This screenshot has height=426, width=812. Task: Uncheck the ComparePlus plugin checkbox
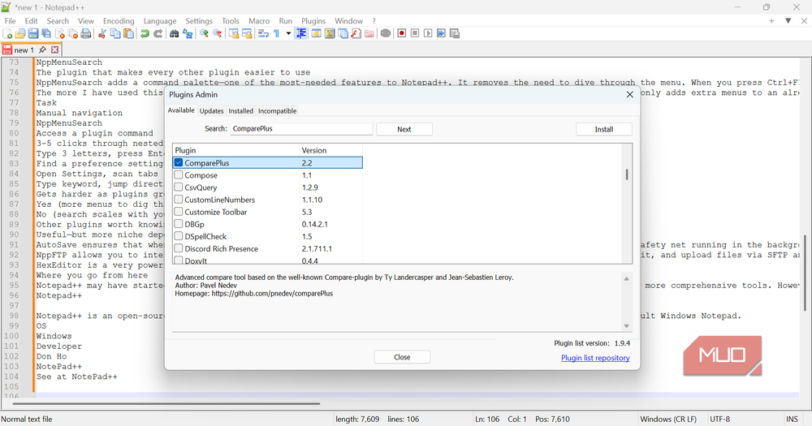179,162
